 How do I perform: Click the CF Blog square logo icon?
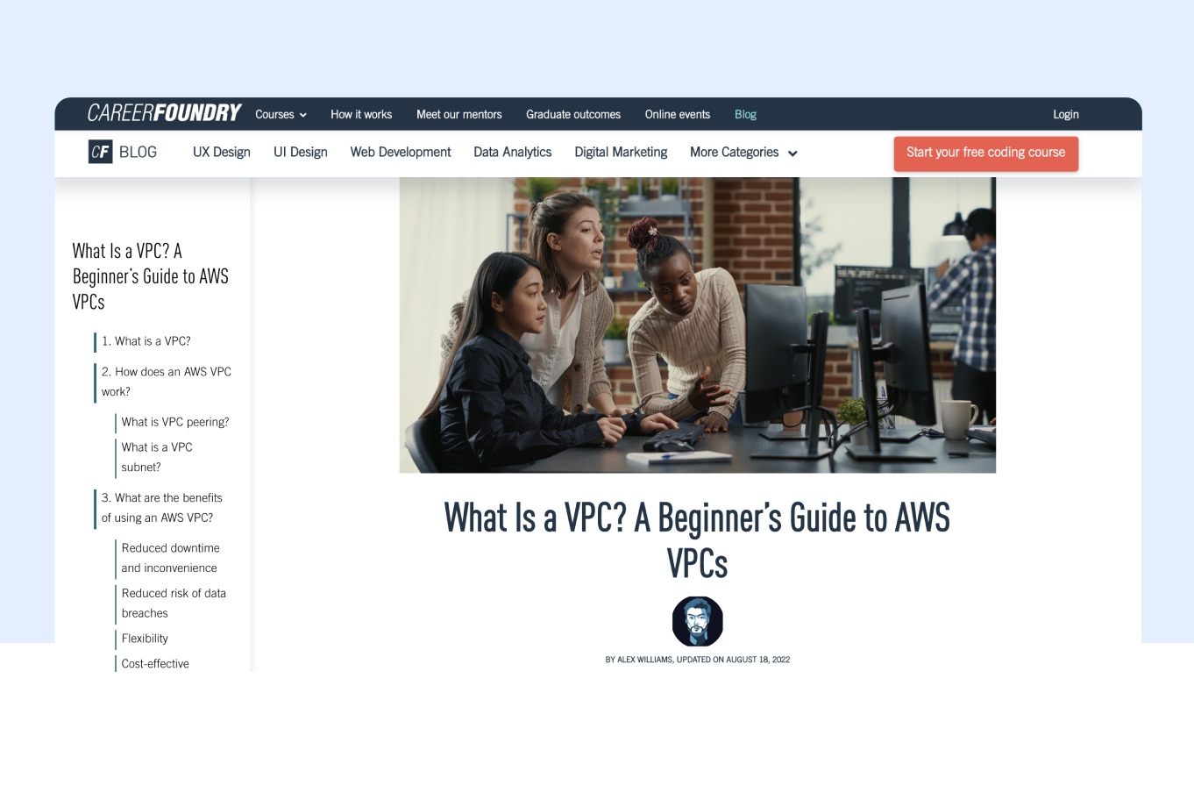pos(99,151)
